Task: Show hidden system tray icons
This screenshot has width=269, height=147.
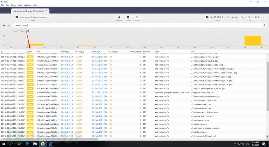Action: click(x=235, y=144)
